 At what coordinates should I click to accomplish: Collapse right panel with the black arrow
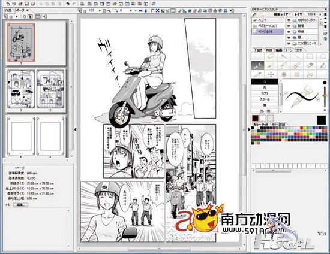(x=249, y=129)
